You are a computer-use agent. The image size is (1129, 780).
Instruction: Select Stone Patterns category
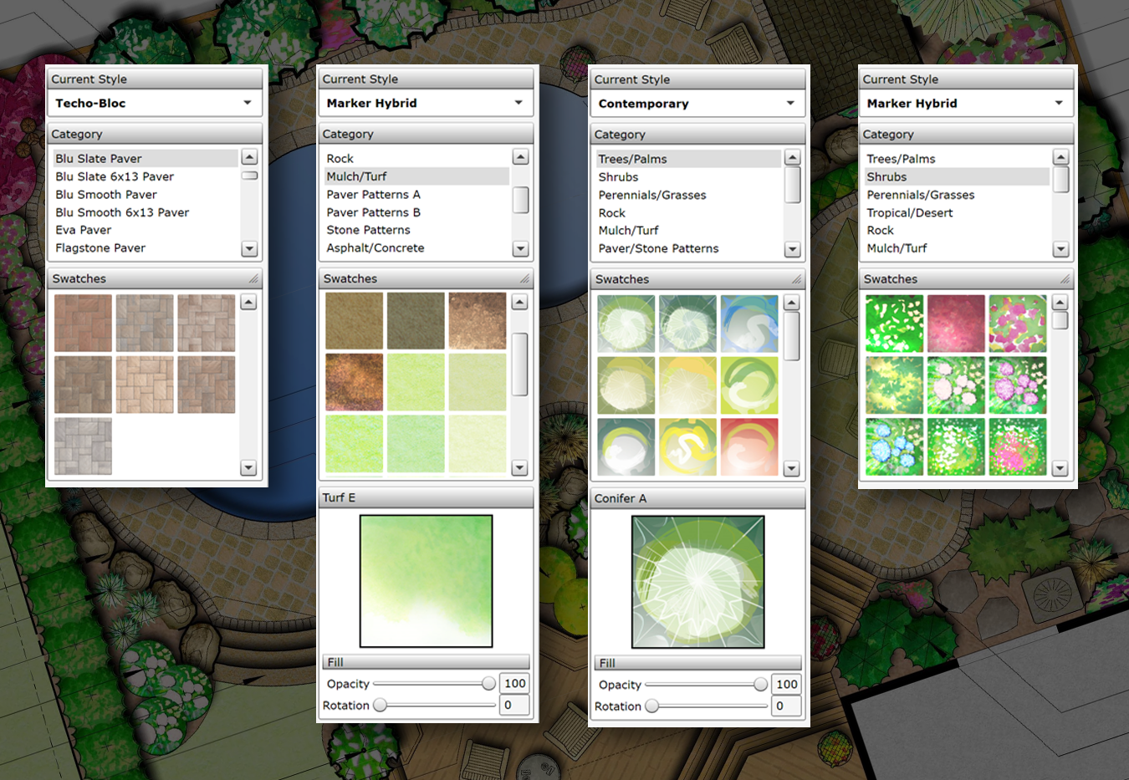pos(368,230)
